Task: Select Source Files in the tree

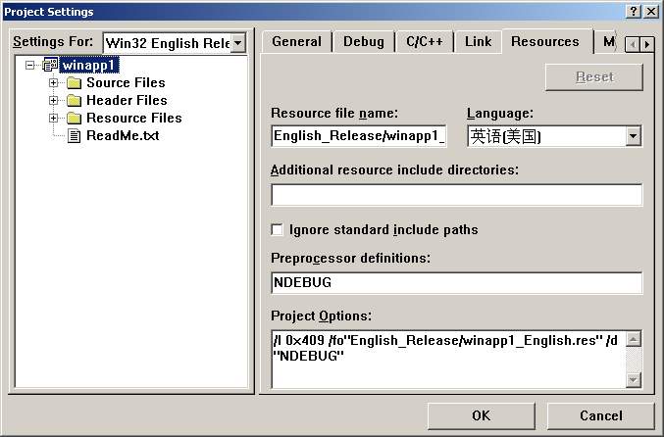Action: (x=126, y=83)
